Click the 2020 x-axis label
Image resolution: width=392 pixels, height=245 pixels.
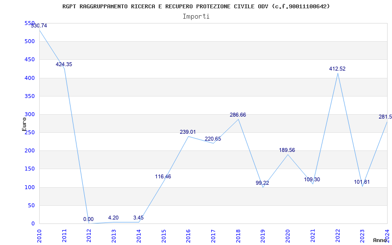click(x=288, y=236)
